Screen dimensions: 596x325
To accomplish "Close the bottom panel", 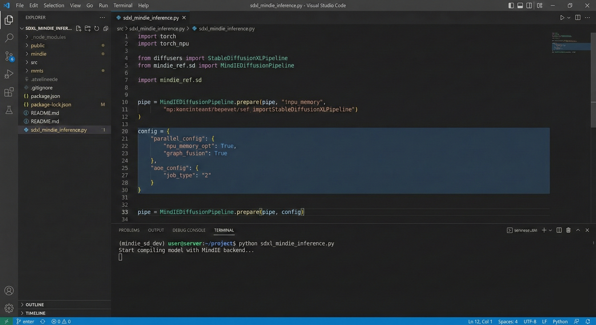I will [x=587, y=230].
